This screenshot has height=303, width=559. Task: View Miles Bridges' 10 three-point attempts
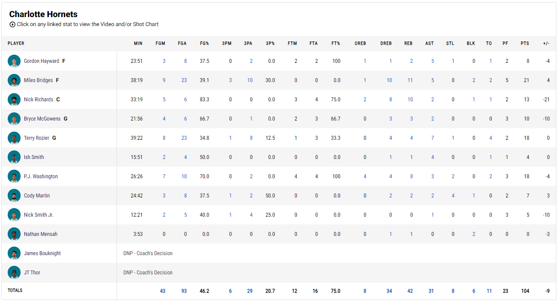[250, 80]
